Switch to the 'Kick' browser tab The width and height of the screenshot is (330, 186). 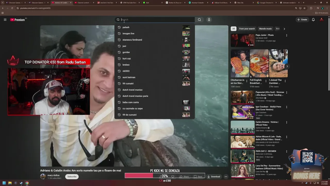153,3
